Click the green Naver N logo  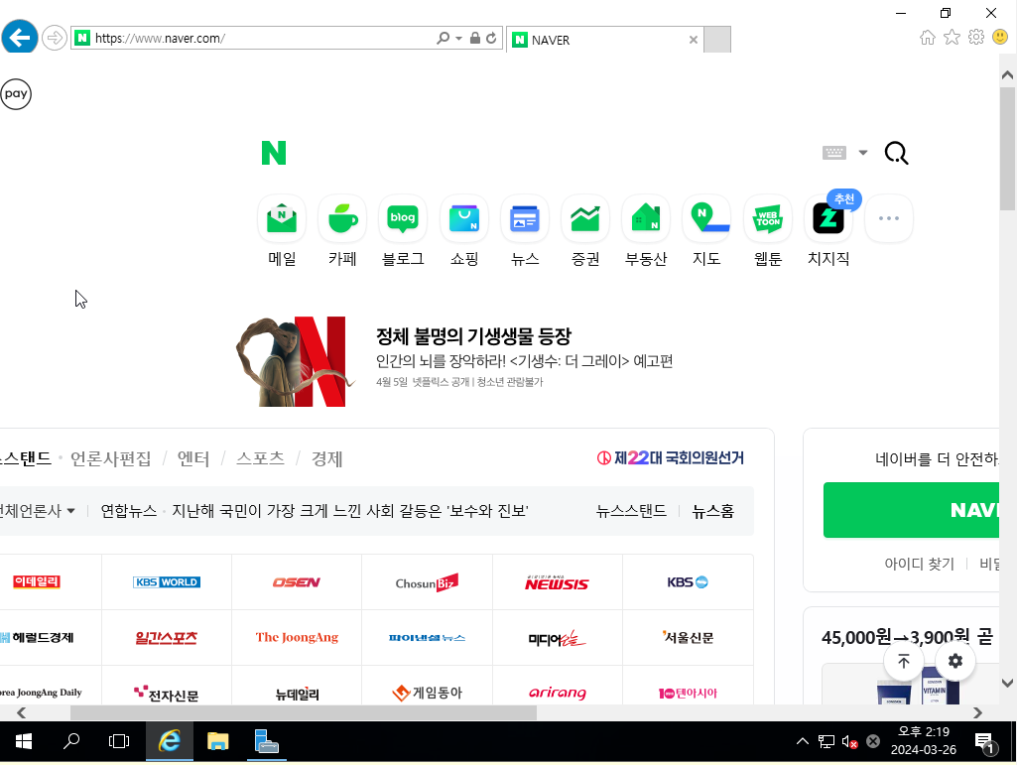click(x=274, y=153)
